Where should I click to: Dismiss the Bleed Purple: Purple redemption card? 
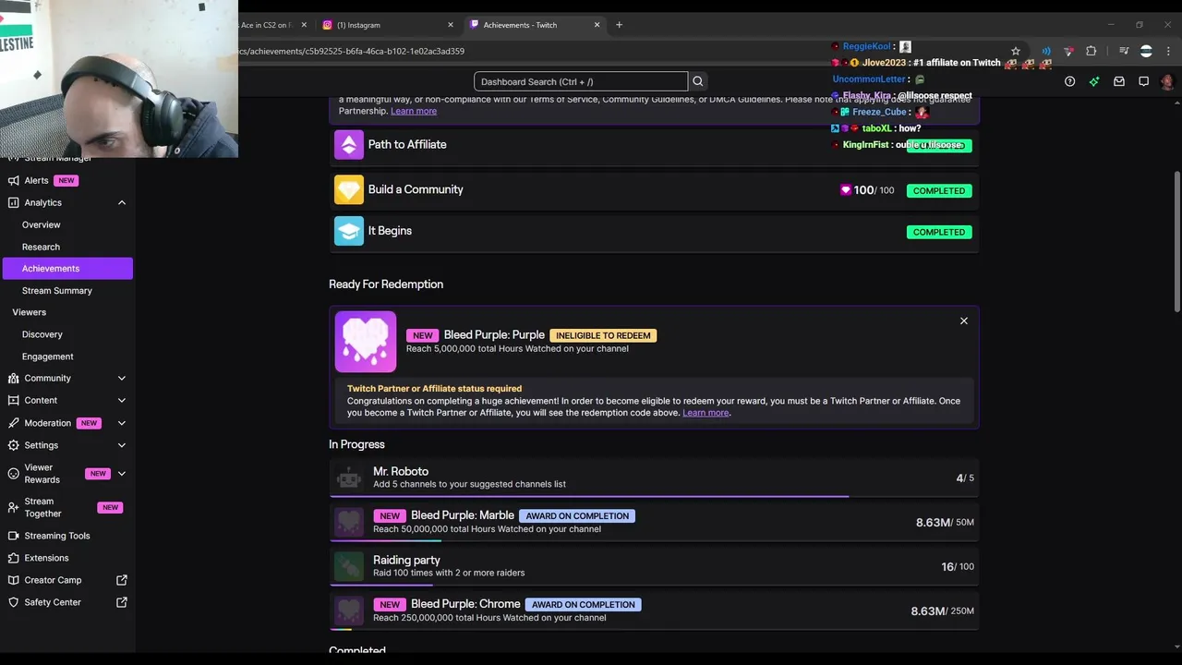coord(964,320)
